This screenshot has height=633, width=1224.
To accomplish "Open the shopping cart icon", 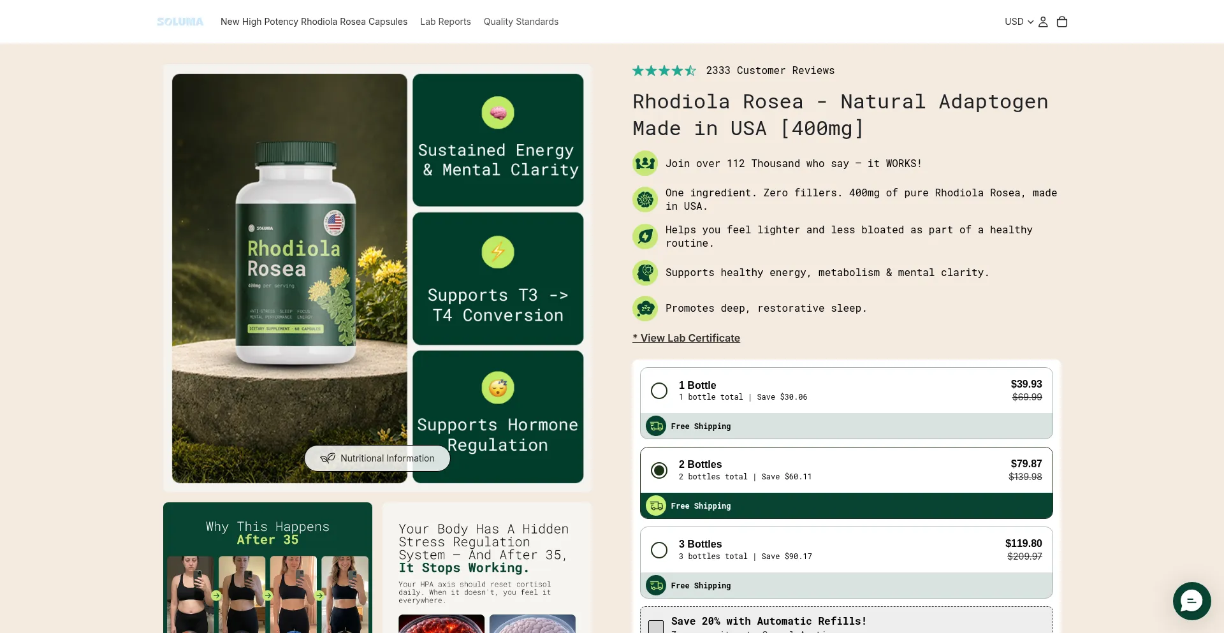I will pyautogui.click(x=1062, y=22).
